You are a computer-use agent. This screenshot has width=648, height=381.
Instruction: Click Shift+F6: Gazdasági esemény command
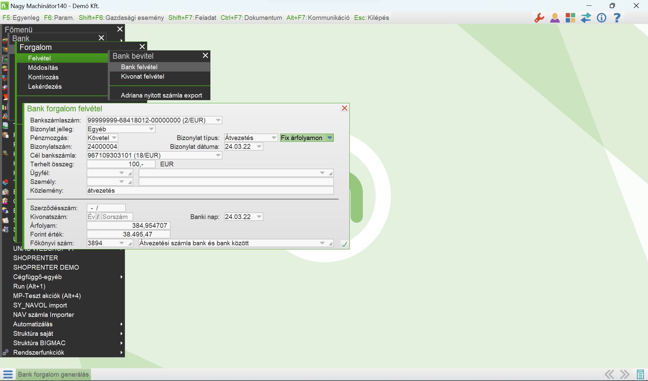coord(121,18)
